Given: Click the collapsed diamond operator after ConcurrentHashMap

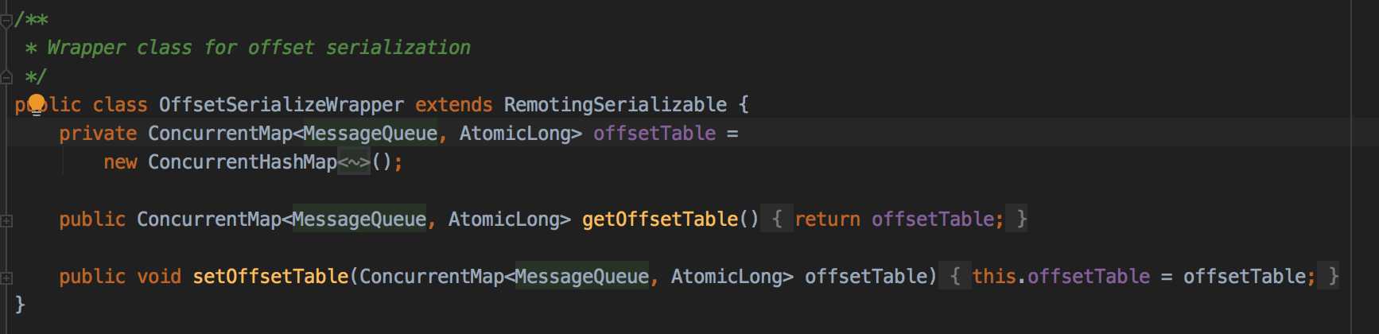Looking at the screenshot, I should click(x=354, y=162).
